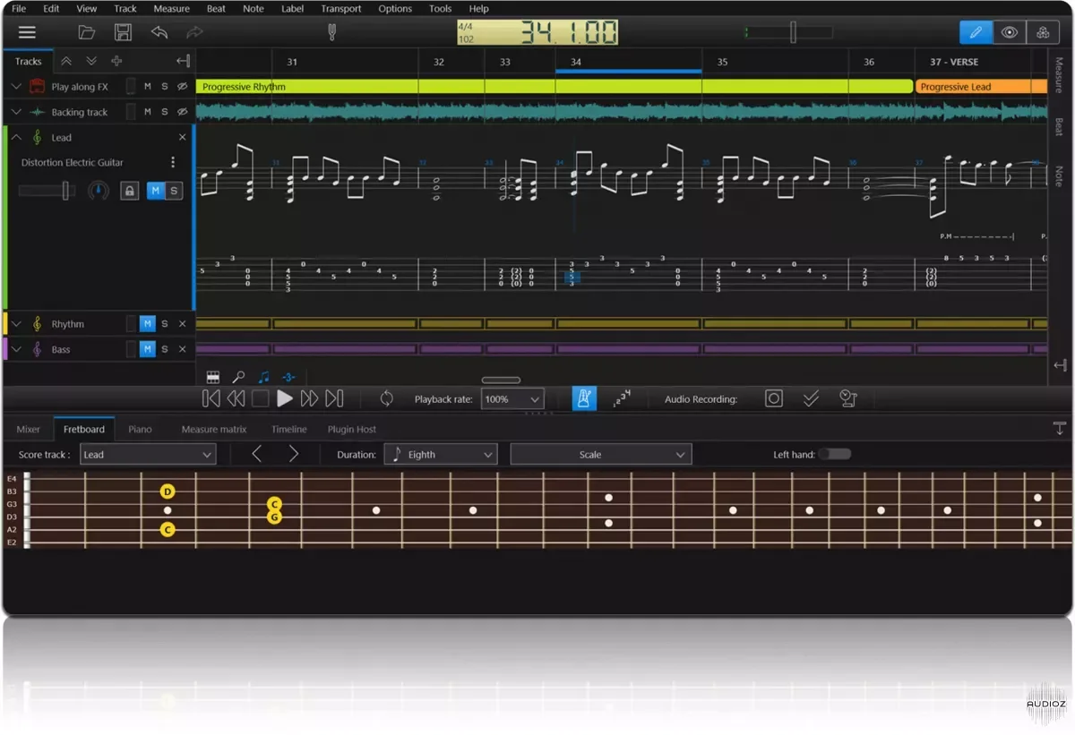Jump to the song beginning
Image resolution: width=1075 pixels, height=735 pixels.
pyautogui.click(x=211, y=398)
